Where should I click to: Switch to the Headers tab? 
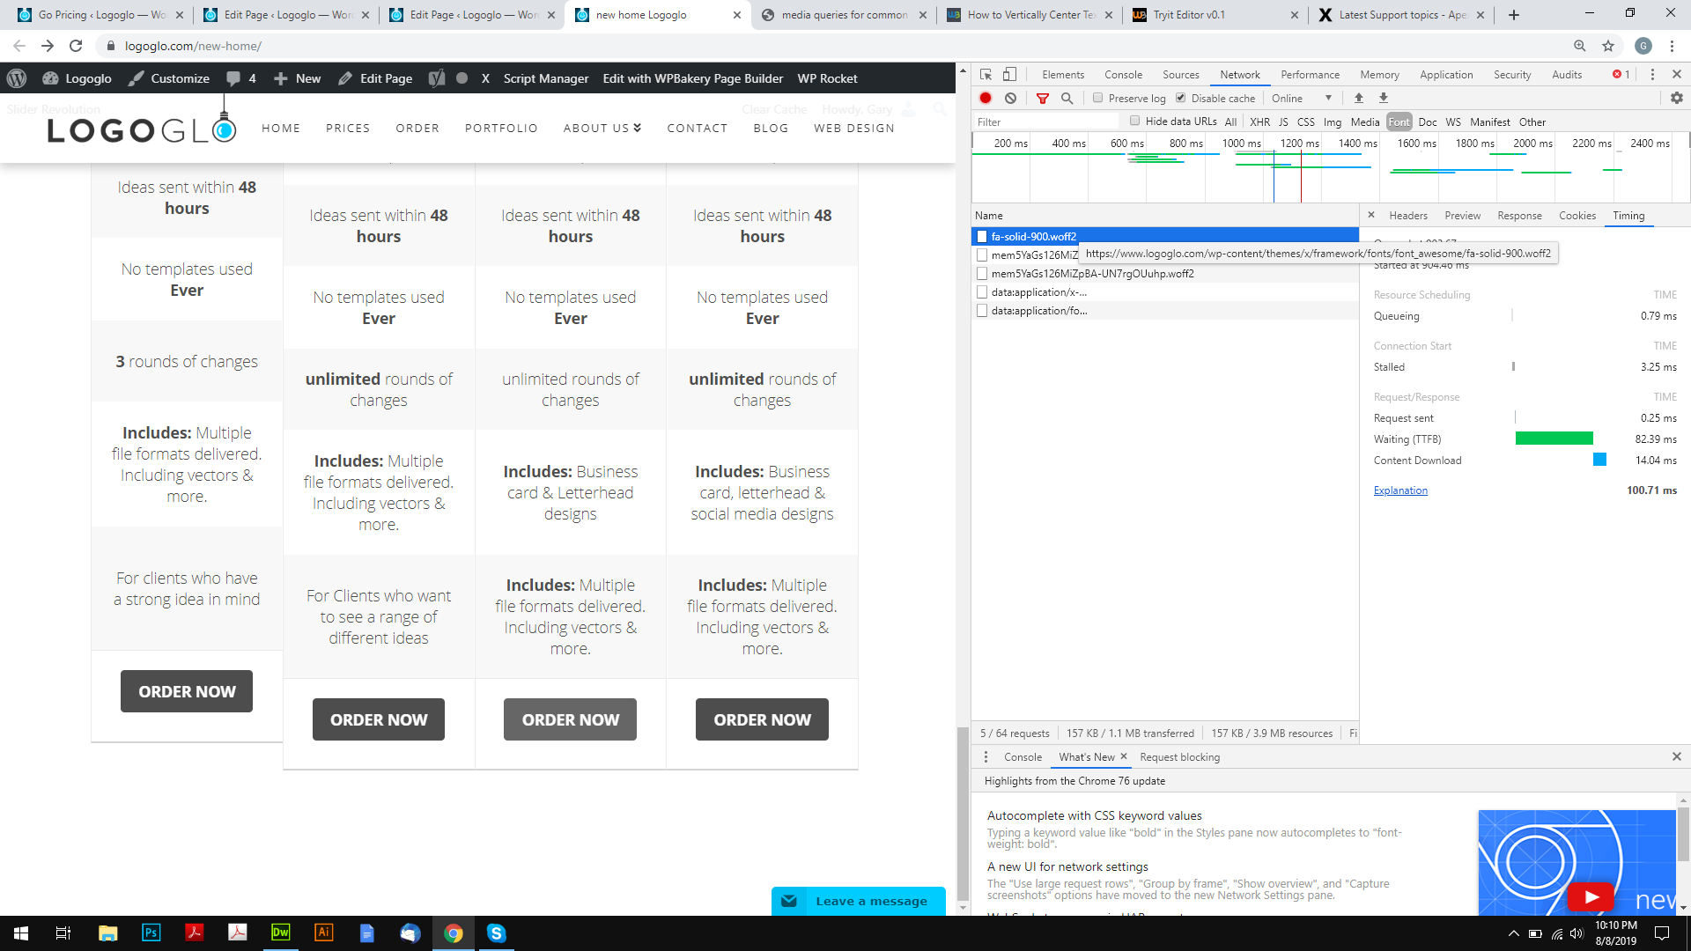tap(1408, 216)
